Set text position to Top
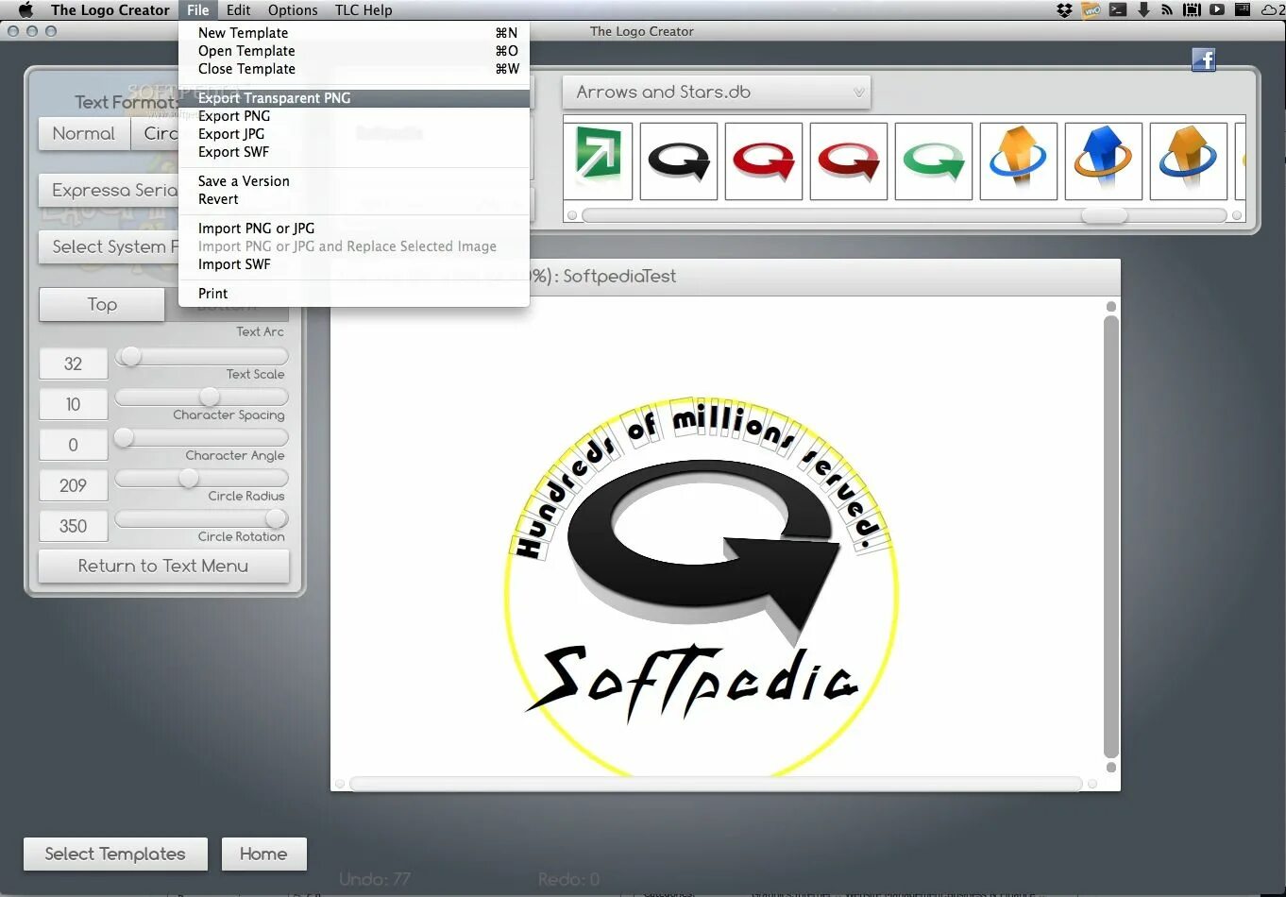Screen dimensions: 1286x897 (102, 304)
